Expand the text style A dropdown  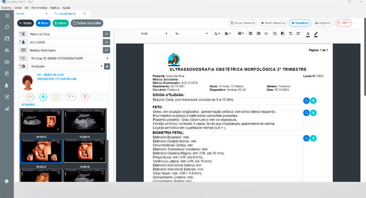217,34
